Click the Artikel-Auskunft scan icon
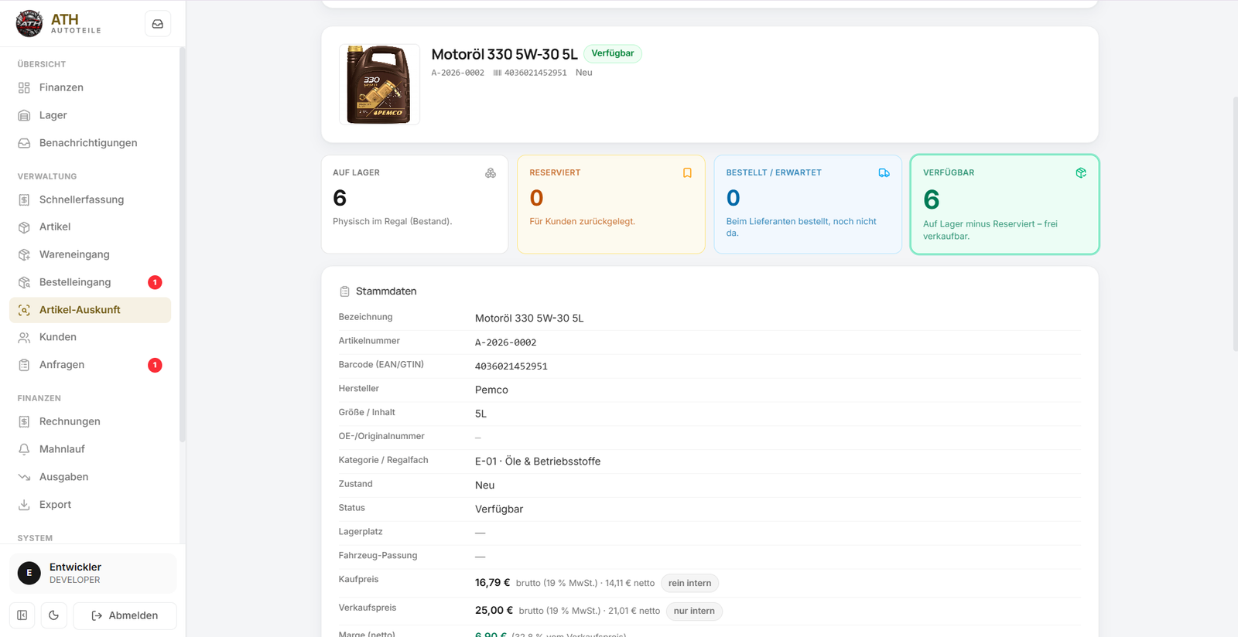This screenshot has height=637, width=1238. [x=24, y=310]
